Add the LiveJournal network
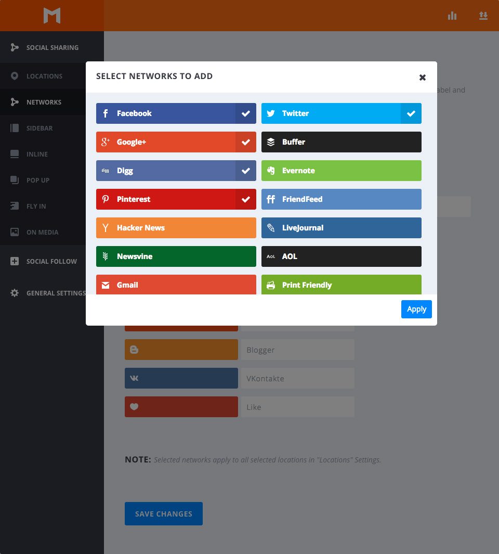 (341, 228)
